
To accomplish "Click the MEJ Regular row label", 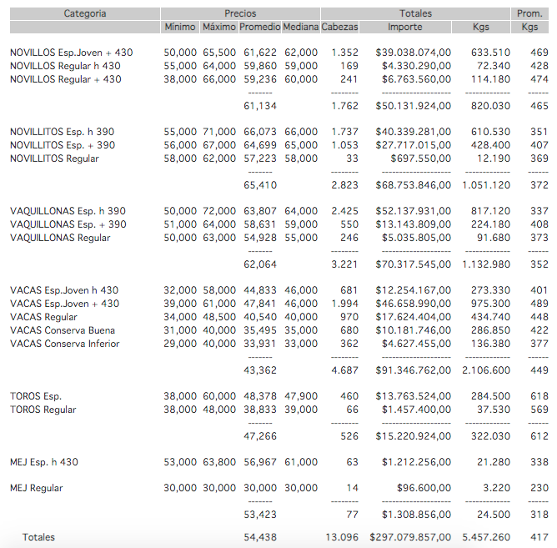I will pos(36,488).
